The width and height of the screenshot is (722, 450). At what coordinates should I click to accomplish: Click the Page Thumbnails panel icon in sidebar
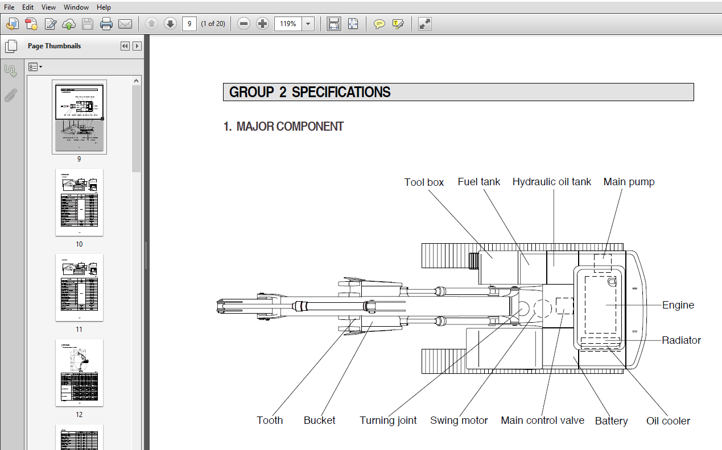pos(11,46)
